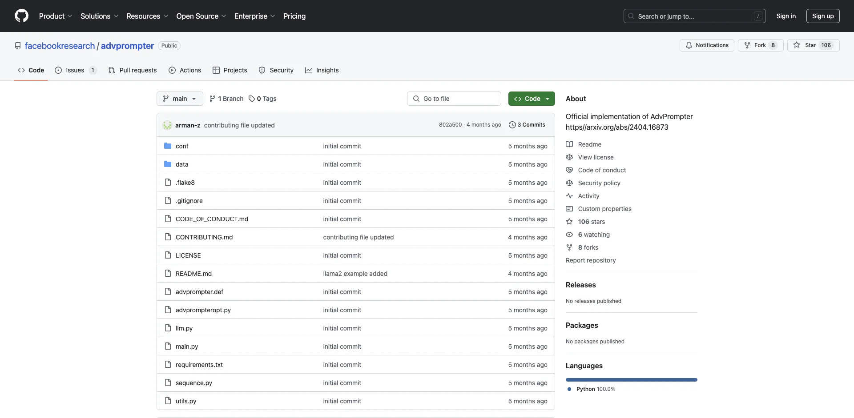Open the README.md file
Viewport: 854px width, 418px height.
click(x=193, y=274)
